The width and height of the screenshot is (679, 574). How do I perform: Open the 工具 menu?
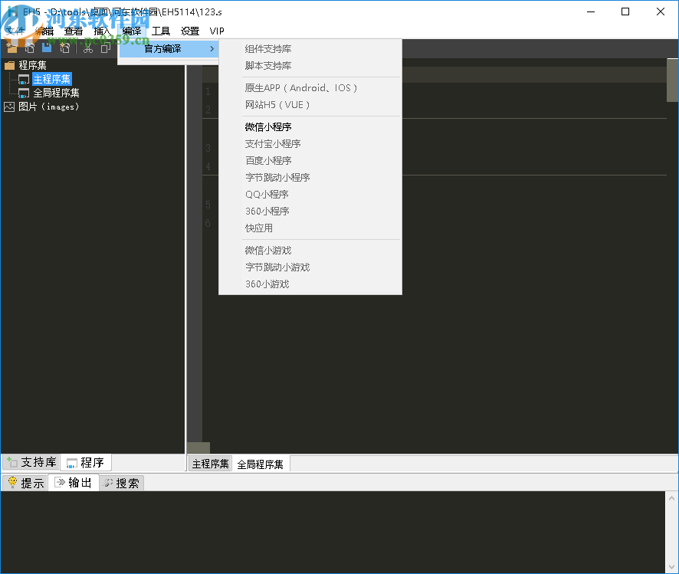[161, 31]
